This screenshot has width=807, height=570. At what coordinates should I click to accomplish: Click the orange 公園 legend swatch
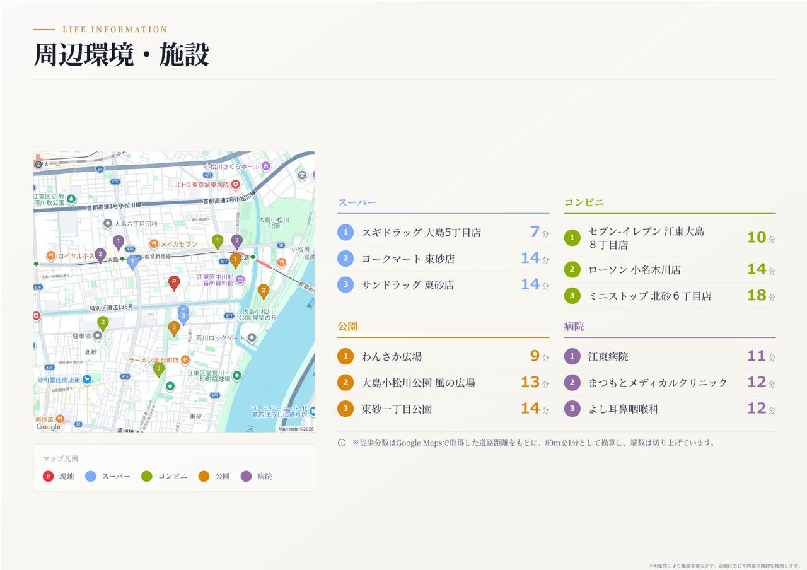(x=204, y=476)
